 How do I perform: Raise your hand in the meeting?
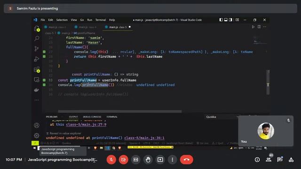click(x=148, y=160)
